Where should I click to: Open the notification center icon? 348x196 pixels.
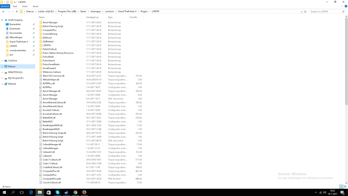pyautogui.click(x=342, y=193)
